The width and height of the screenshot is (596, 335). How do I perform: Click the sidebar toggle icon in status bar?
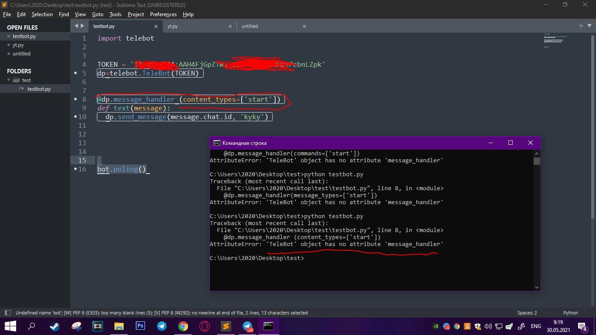pyautogui.click(x=7, y=313)
